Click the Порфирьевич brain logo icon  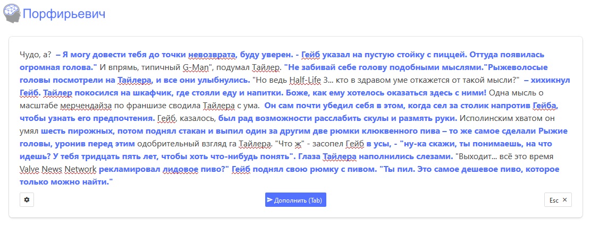11,13
